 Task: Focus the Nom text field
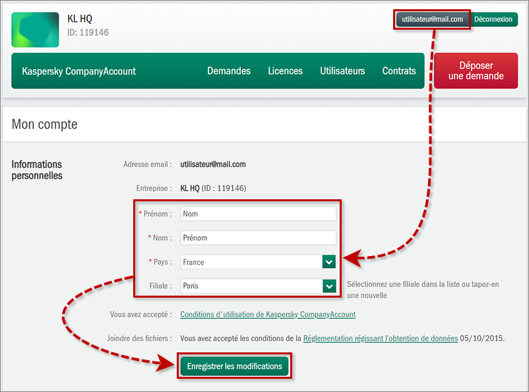tap(258, 238)
